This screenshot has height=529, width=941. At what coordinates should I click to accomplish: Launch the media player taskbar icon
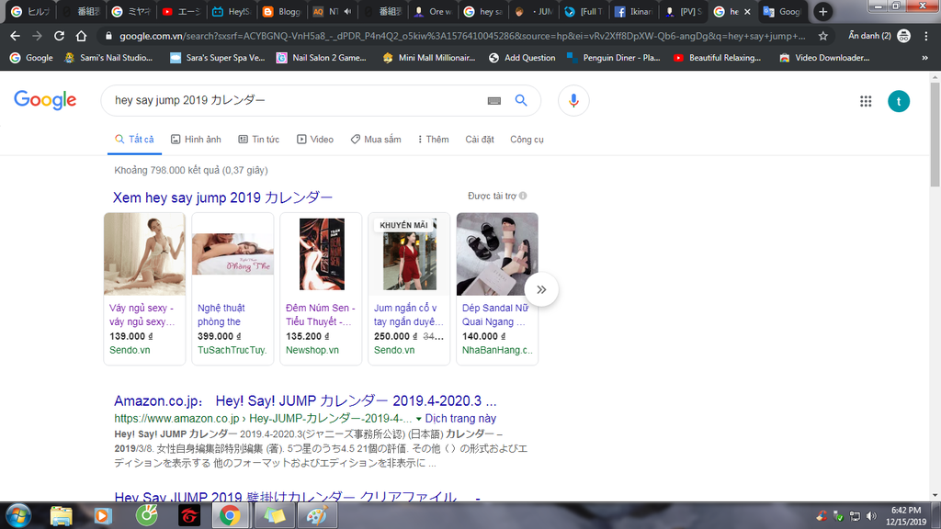pyautogui.click(x=103, y=516)
